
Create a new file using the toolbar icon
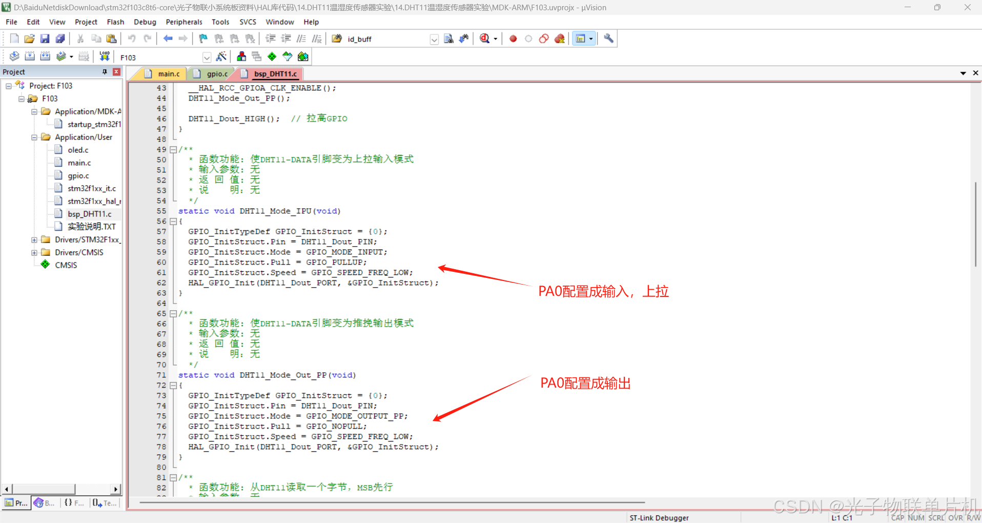point(14,38)
